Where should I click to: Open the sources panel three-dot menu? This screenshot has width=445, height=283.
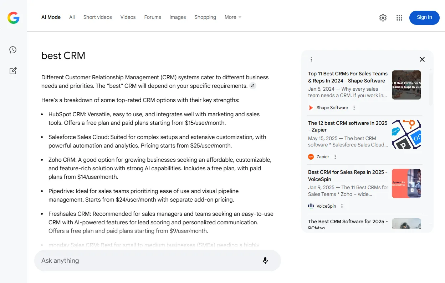[311, 59]
